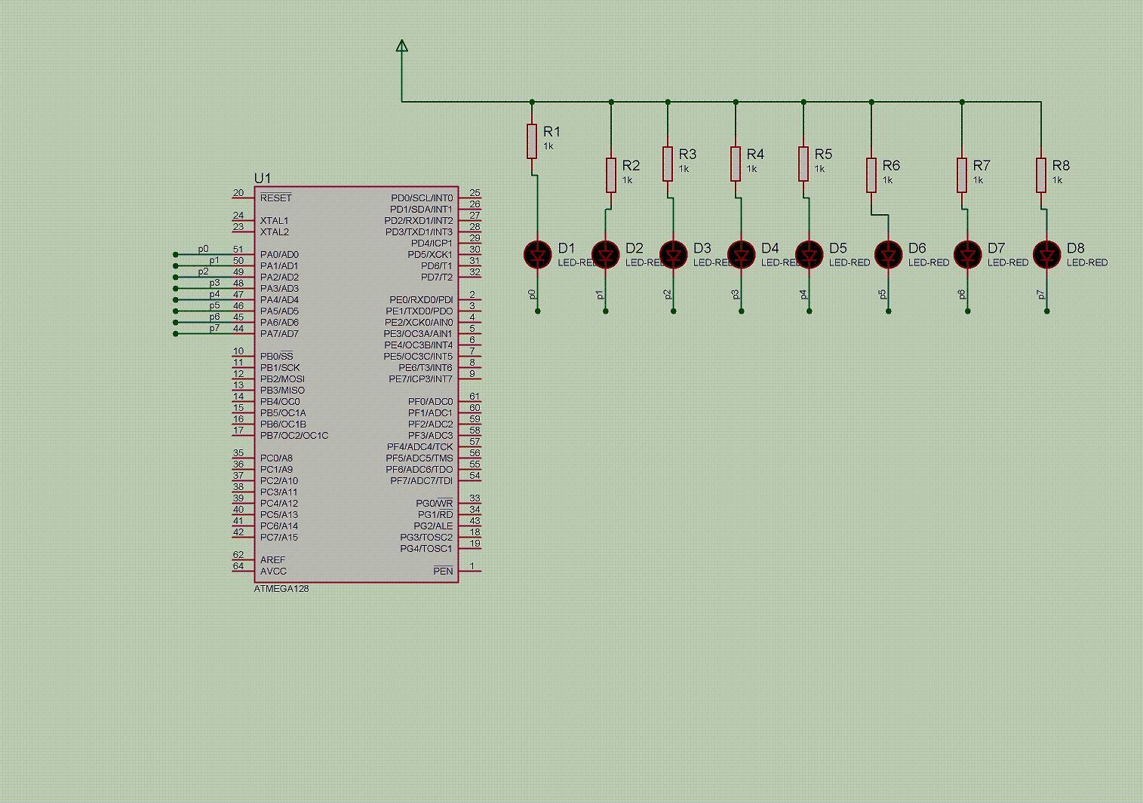The height and width of the screenshot is (803, 1143).
Task: Select resistor R2 body
Action: coord(611,176)
